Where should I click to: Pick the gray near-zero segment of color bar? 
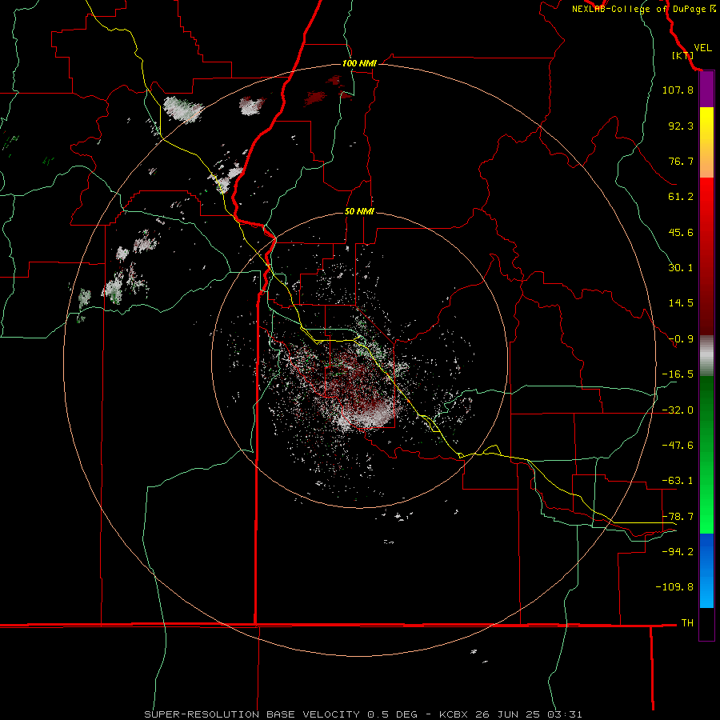tap(706, 356)
